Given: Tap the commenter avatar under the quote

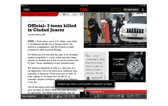Looking at the screenshot, I should 87,78.
